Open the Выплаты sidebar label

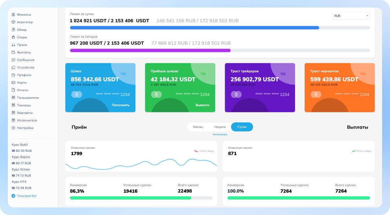(24, 52)
